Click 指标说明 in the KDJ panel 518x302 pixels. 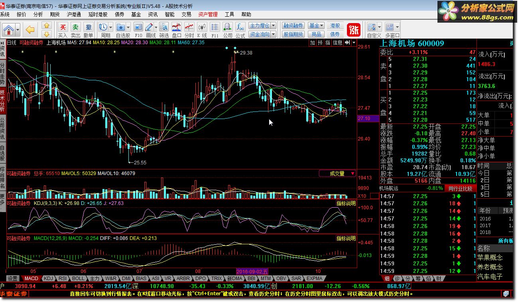point(346,203)
